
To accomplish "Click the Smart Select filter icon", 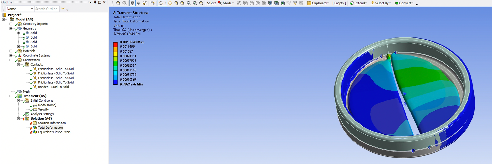I will tap(239, 3).
